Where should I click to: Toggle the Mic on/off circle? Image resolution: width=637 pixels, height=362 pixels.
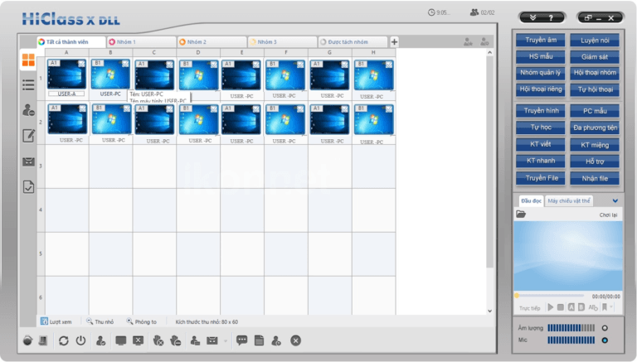point(605,340)
